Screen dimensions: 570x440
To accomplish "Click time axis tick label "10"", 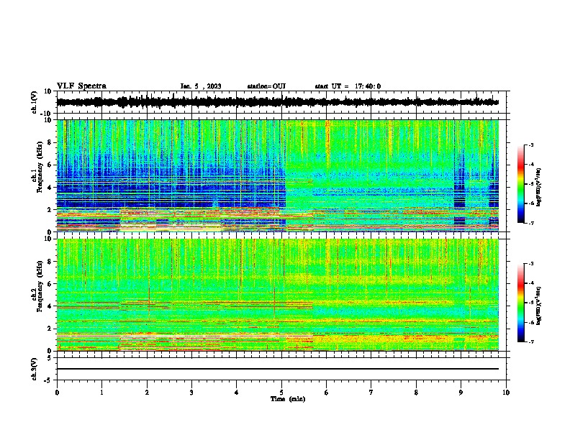I will [x=506, y=393].
